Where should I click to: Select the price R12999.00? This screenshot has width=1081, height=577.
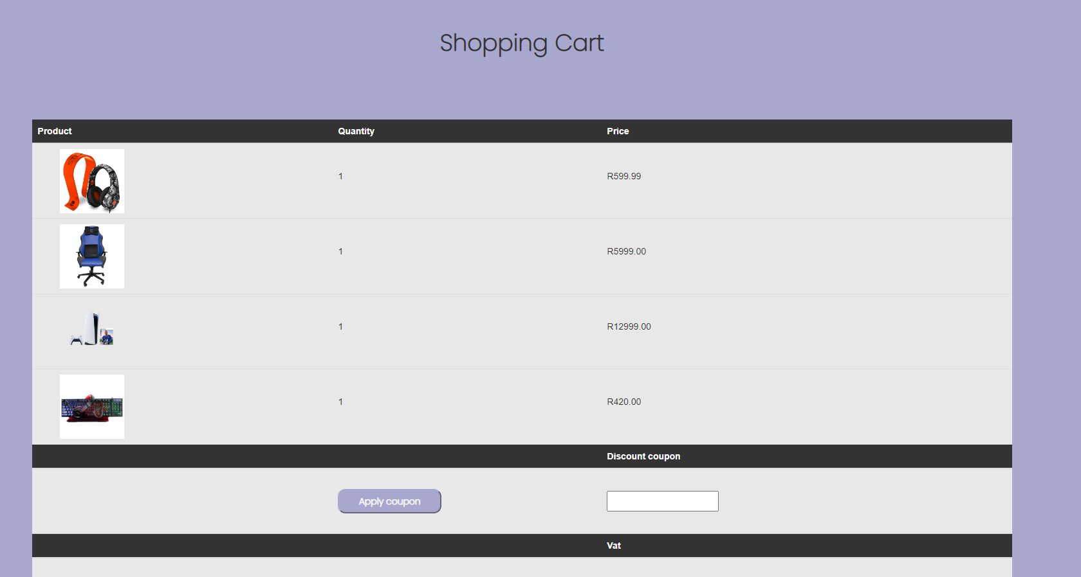[629, 326]
